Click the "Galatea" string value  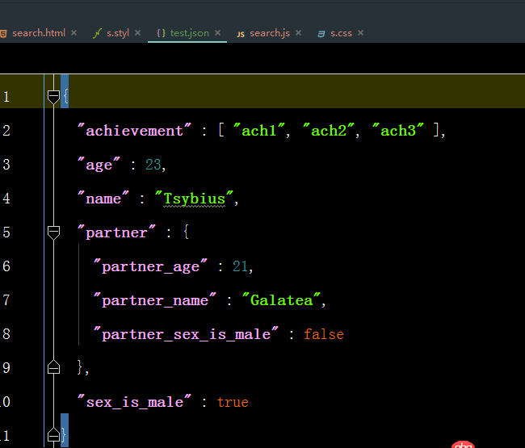pyautogui.click(x=282, y=300)
